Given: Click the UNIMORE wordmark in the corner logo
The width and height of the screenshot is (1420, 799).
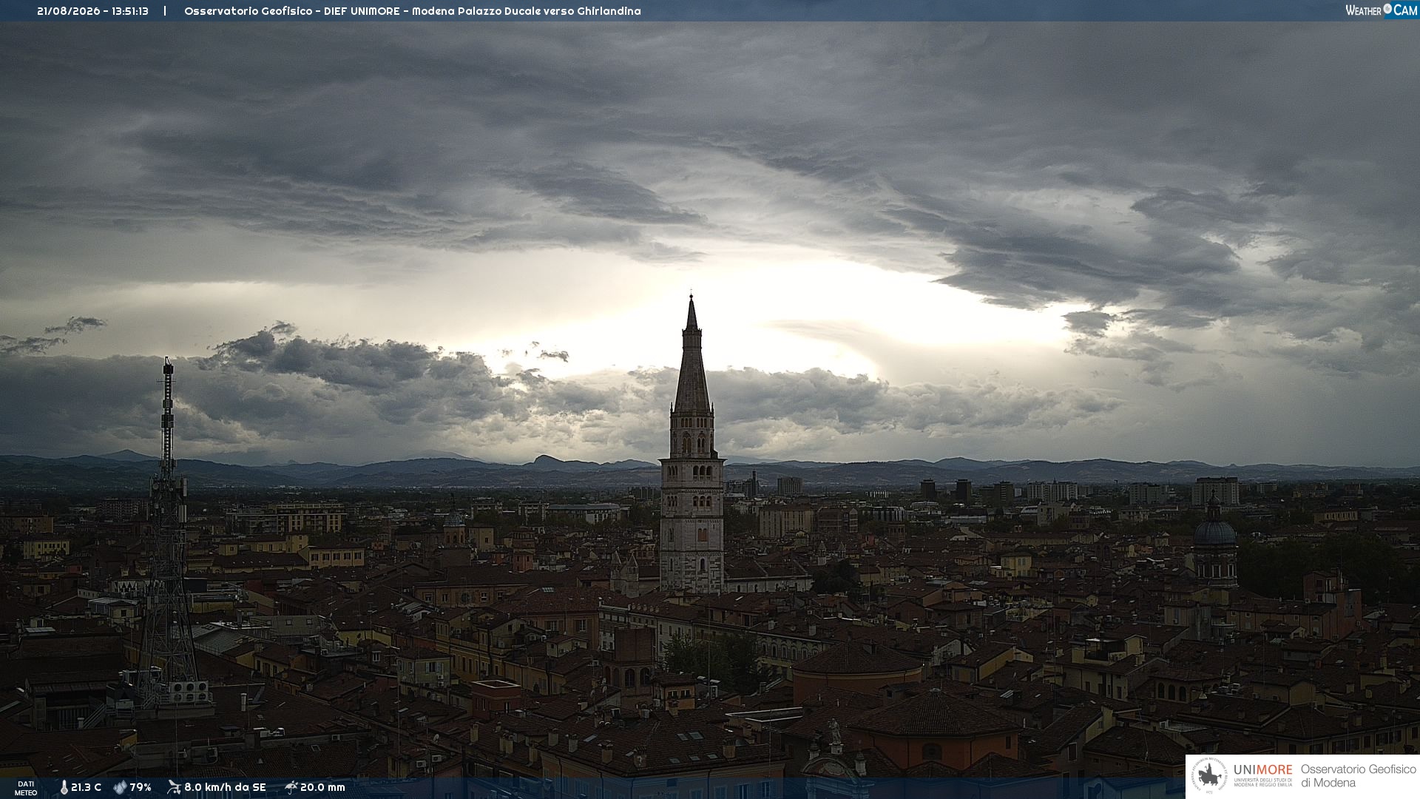Looking at the screenshot, I should coord(1262,769).
